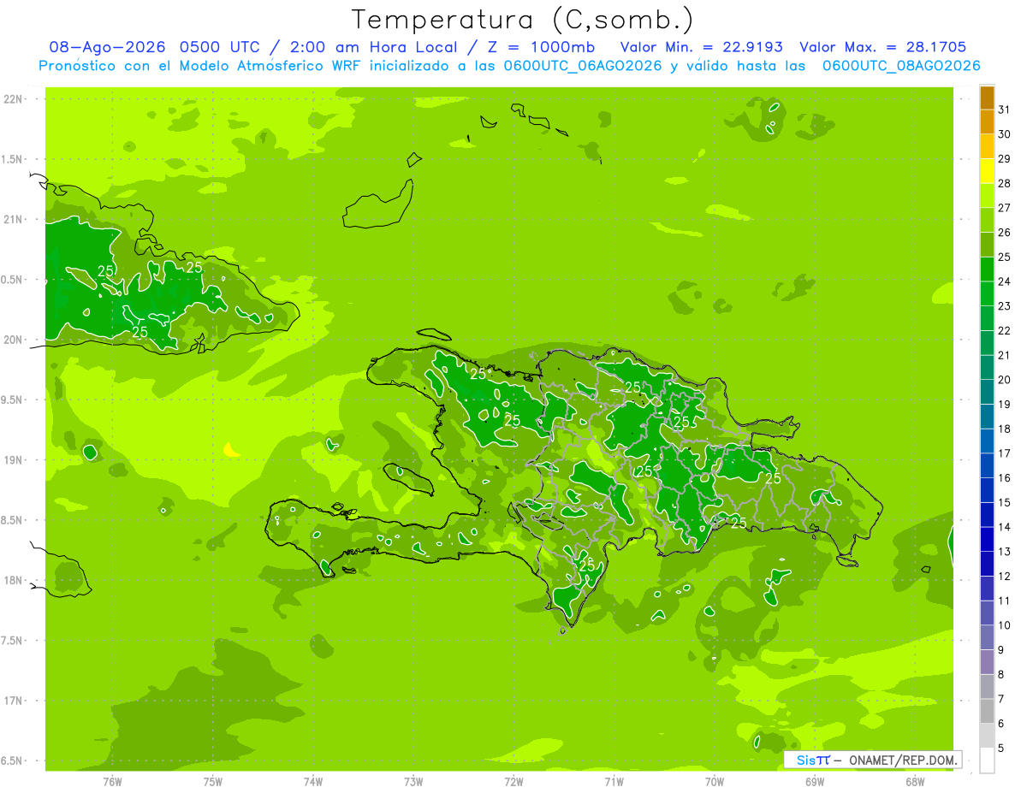Click the "72W" longitude label
This screenshot has height=793, width=1027.
[513, 782]
